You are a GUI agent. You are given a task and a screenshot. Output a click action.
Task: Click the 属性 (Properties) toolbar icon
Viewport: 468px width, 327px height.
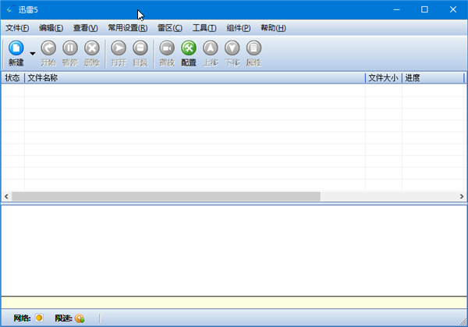pyautogui.click(x=254, y=48)
